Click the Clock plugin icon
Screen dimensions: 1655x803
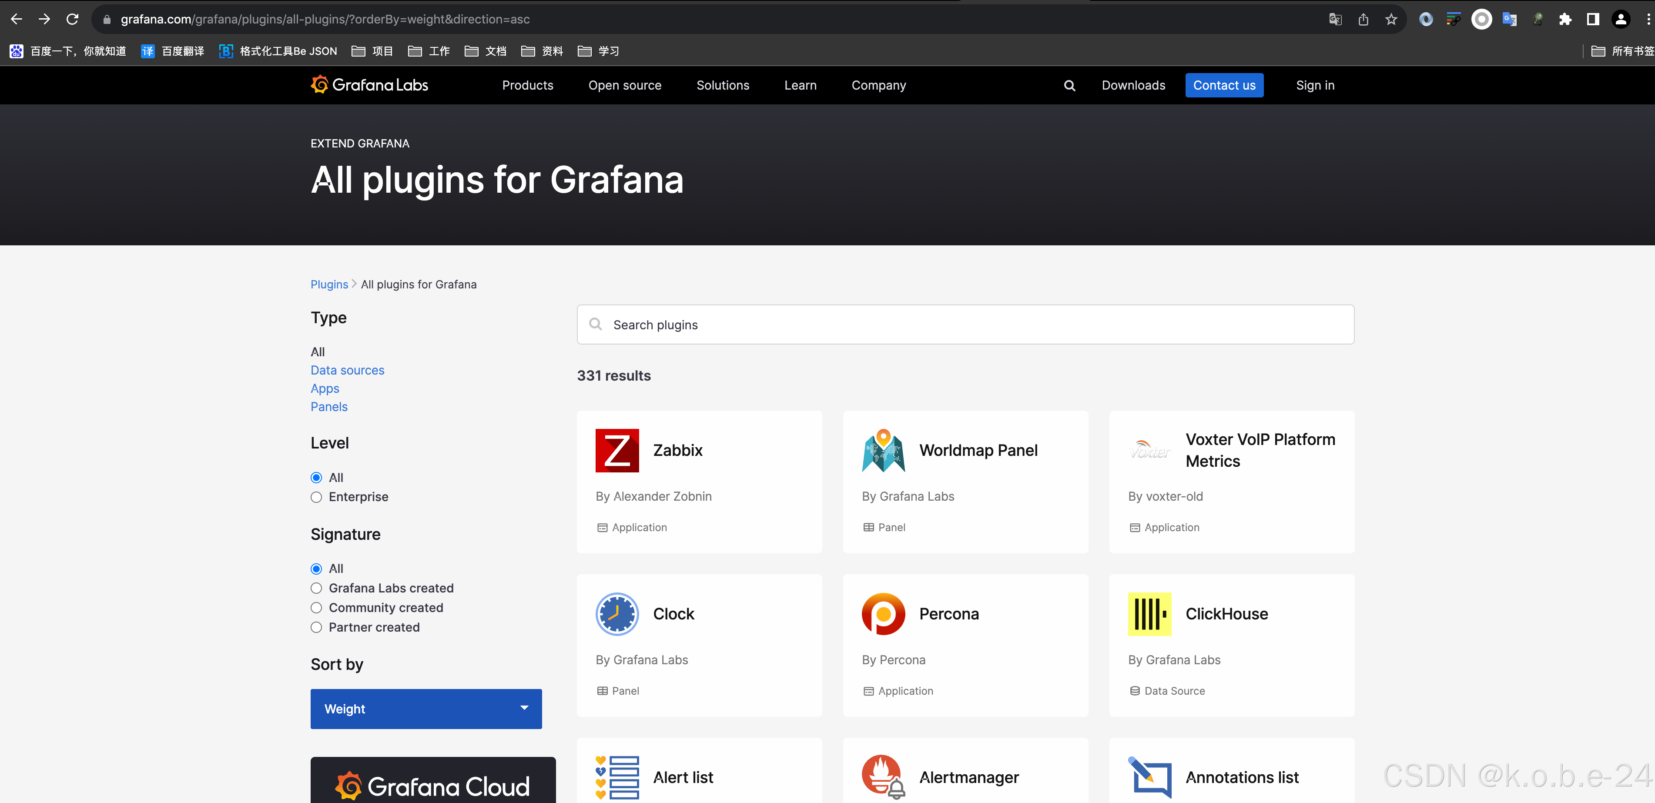tap(617, 613)
